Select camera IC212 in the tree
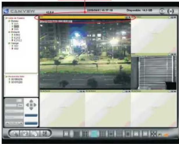The width and height of the screenshot is (179, 144). [17, 37]
